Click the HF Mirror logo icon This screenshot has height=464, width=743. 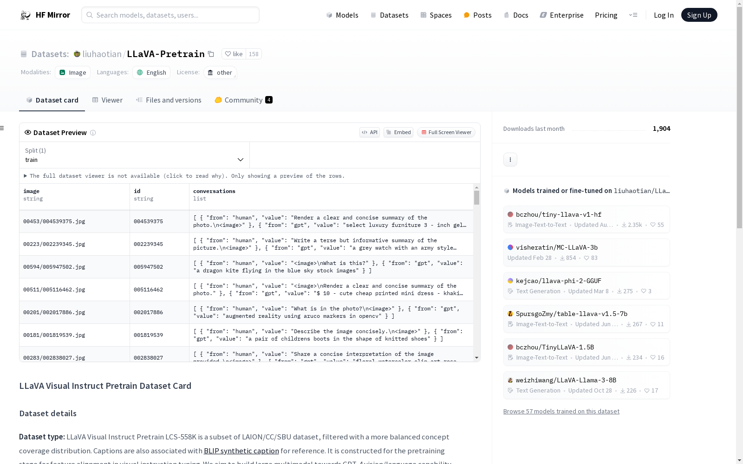26,15
